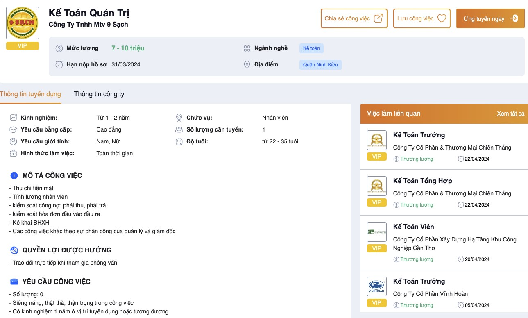Click dollar icon in Kế Toán Tổng Hợp listing

pyautogui.click(x=396, y=205)
